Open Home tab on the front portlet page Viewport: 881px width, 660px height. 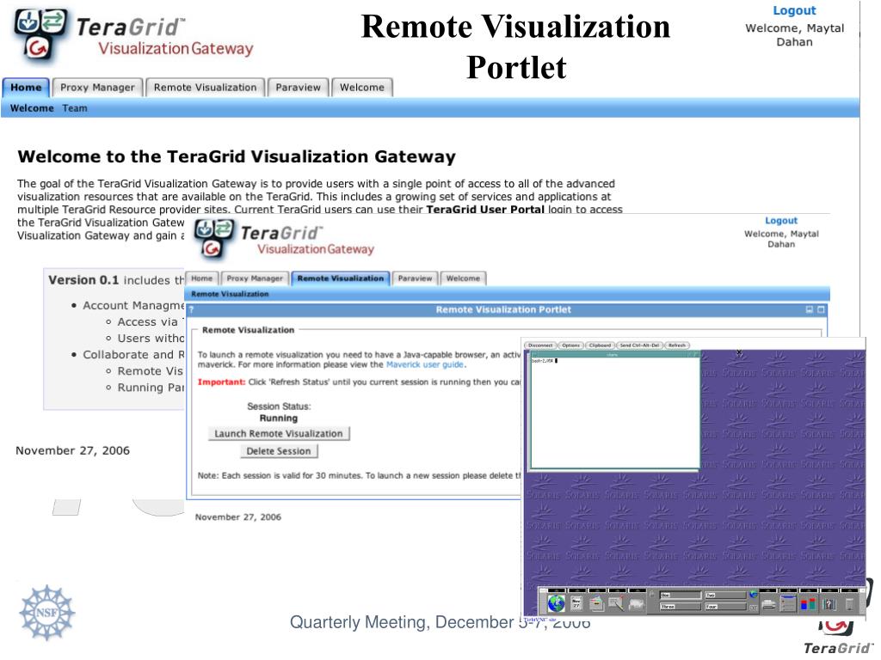click(201, 278)
